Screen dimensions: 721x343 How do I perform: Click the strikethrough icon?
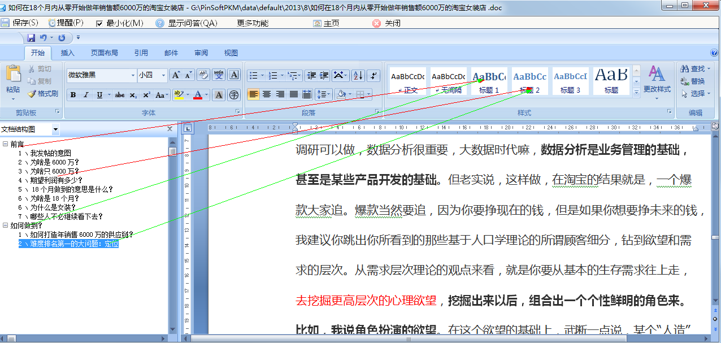119,95
